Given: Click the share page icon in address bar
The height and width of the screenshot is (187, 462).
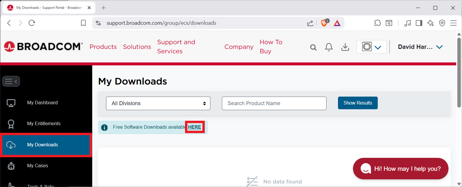Looking at the screenshot, I should pos(310,23).
